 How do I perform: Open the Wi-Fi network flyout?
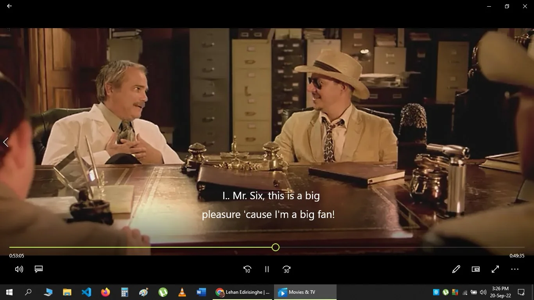(x=465, y=292)
